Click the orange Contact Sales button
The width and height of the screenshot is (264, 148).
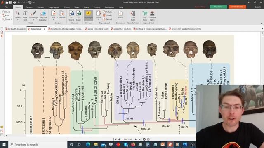coord(237,7)
